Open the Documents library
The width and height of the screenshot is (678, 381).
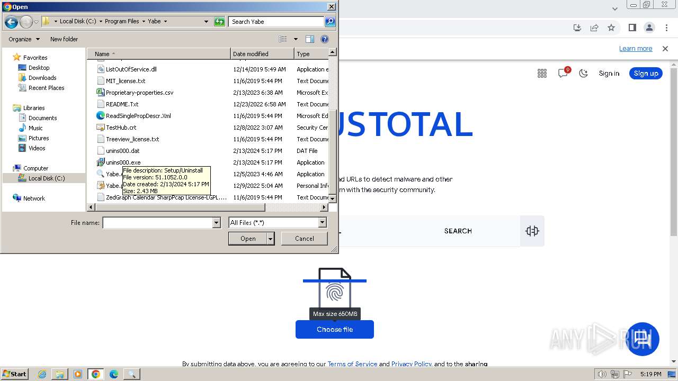pos(42,118)
